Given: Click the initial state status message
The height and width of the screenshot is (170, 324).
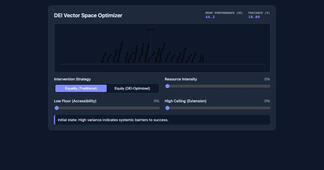Looking at the screenshot, I should [x=162, y=120].
